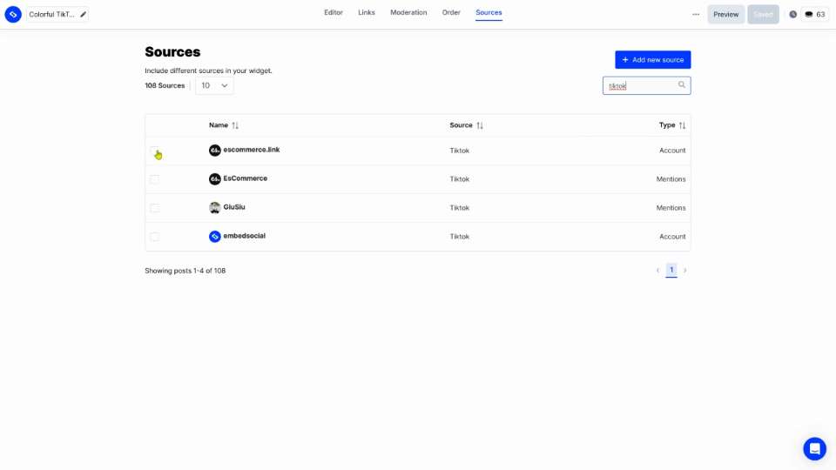Sort by Type column arrows
The image size is (836, 470).
tap(682, 125)
